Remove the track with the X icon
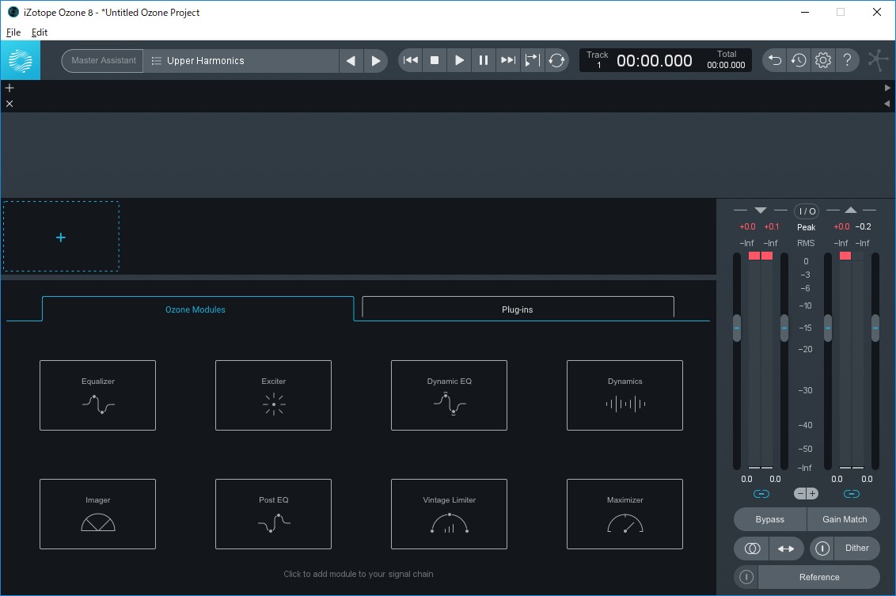The height and width of the screenshot is (596, 896). pyautogui.click(x=9, y=104)
